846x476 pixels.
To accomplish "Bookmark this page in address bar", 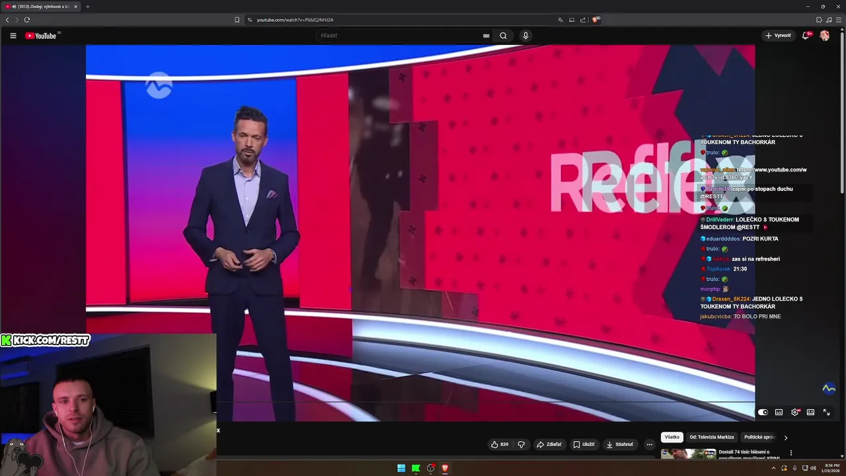I will (237, 20).
